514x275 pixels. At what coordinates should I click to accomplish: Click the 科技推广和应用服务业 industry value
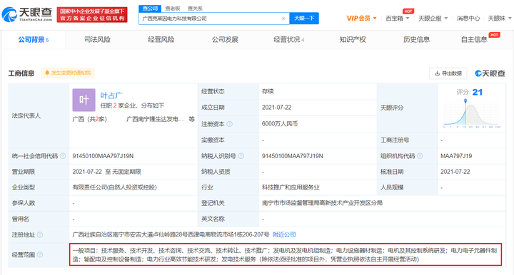[291, 187]
